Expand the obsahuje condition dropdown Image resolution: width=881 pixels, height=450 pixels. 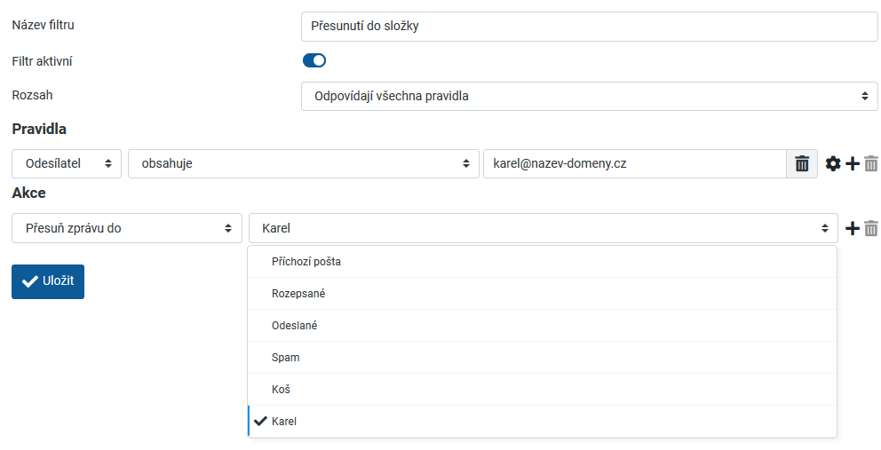tap(302, 164)
